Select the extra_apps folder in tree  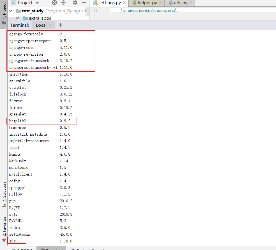click(40, 18)
